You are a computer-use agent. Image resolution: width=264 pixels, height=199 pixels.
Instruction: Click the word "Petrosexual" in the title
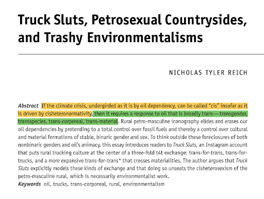point(126,20)
